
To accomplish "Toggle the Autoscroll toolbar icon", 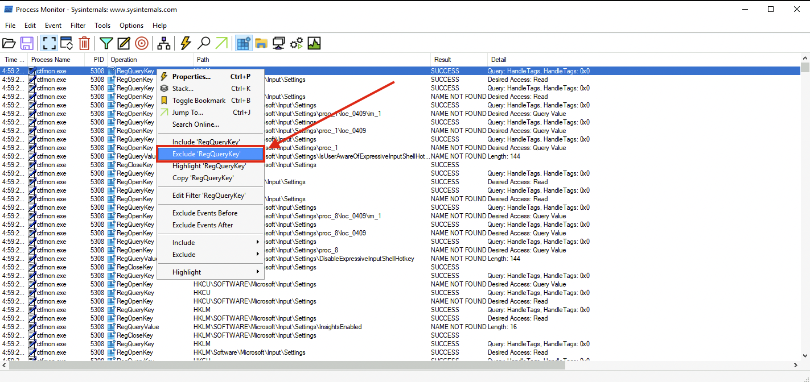I will tap(67, 43).
